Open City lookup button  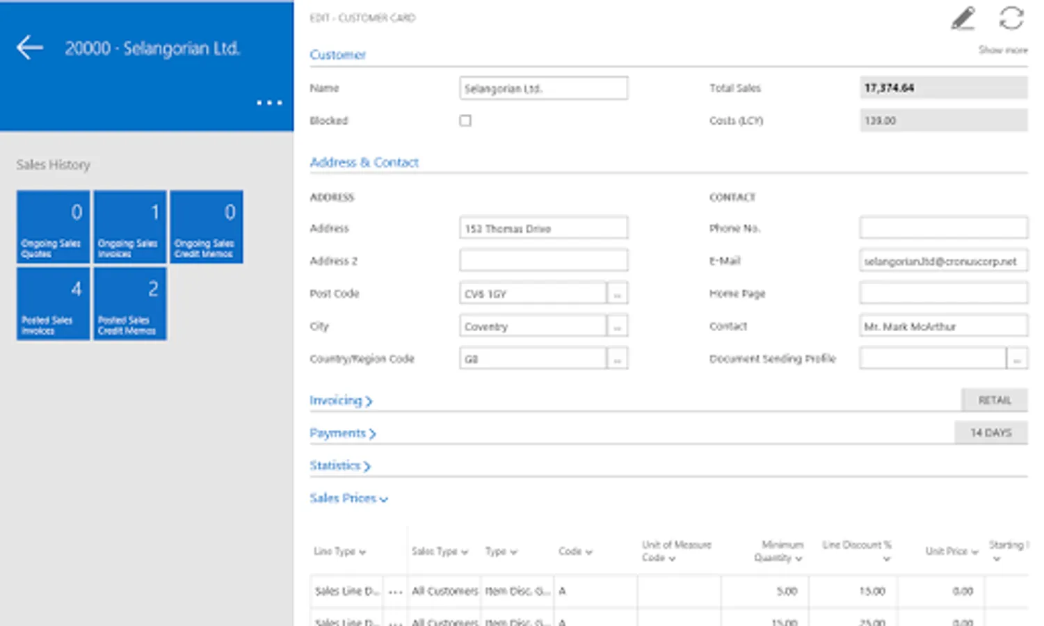point(617,327)
